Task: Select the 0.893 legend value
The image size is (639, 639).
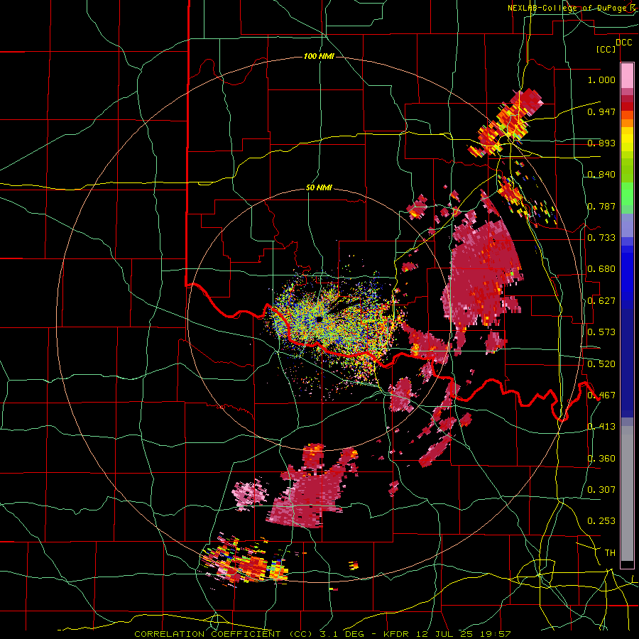Action: tap(601, 143)
